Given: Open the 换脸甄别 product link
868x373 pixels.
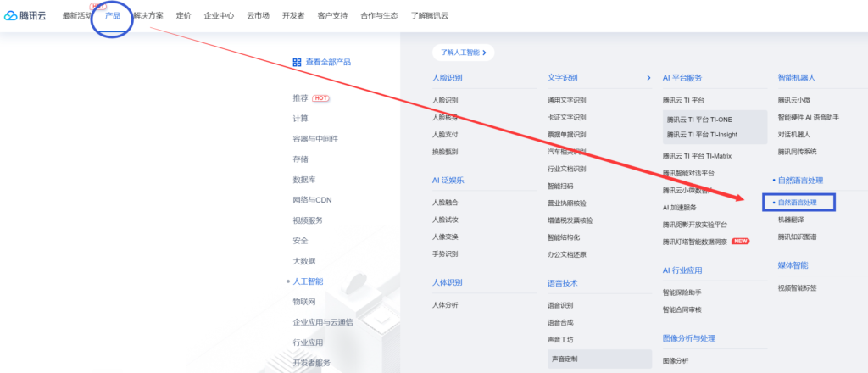Looking at the screenshot, I should pyautogui.click(x=445, y=152).
